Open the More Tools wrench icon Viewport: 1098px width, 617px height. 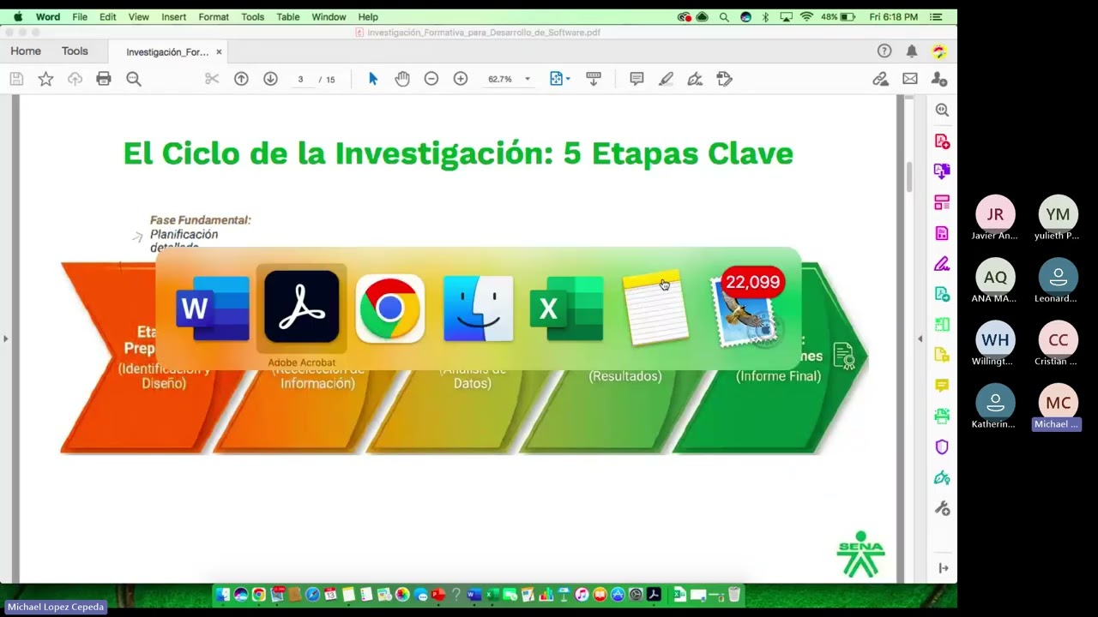tap(942, 508)
